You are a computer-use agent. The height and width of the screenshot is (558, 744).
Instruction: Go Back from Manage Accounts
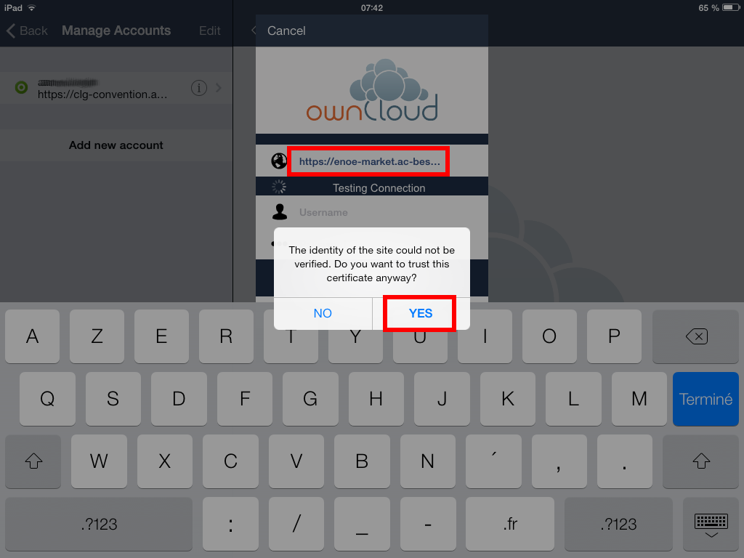pos(27,31)
